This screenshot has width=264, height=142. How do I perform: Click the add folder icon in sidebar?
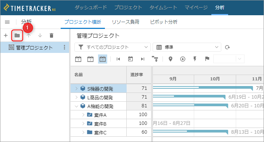[x=17, y=35]
